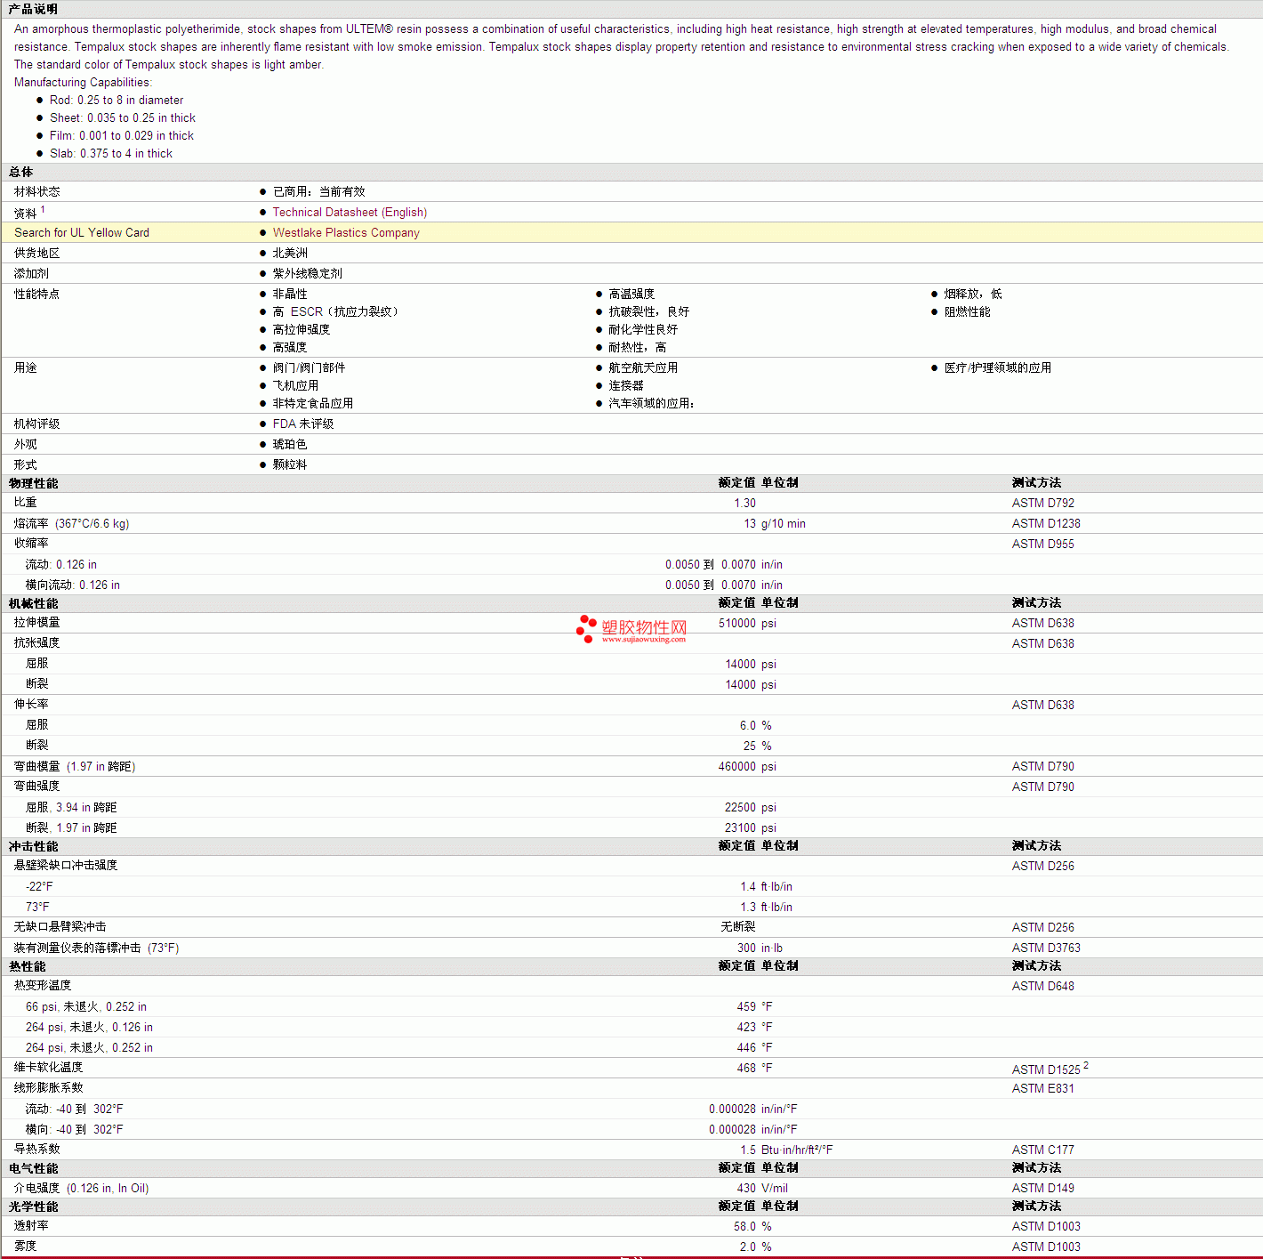This screenshot has width=1263, height=1259.
Task: Click the 产品说明 section header
Action: [x=33, y=9]
